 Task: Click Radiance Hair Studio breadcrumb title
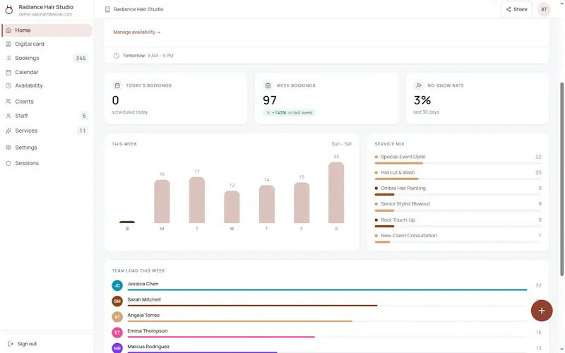(x=138, y=9)
